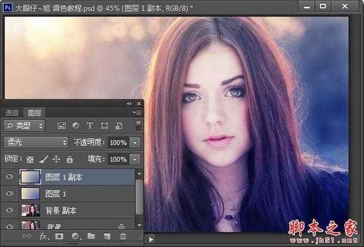Image resolution: width=364 pixels, height=247 pixels.
Task: Click the type layer filter icon
Action: pos(90,126)
